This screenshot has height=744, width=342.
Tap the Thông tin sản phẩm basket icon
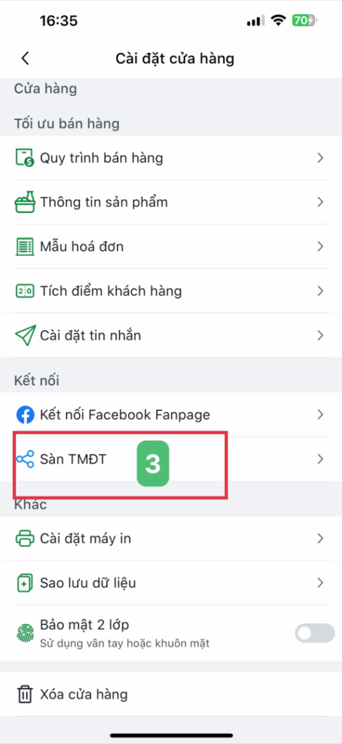25,202
